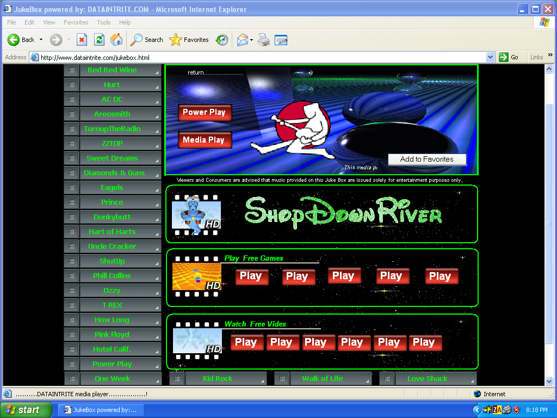Viewport: 557px width, 418px height.
Task: Click the Media Play red button
Action: click(x=205, y=140)
